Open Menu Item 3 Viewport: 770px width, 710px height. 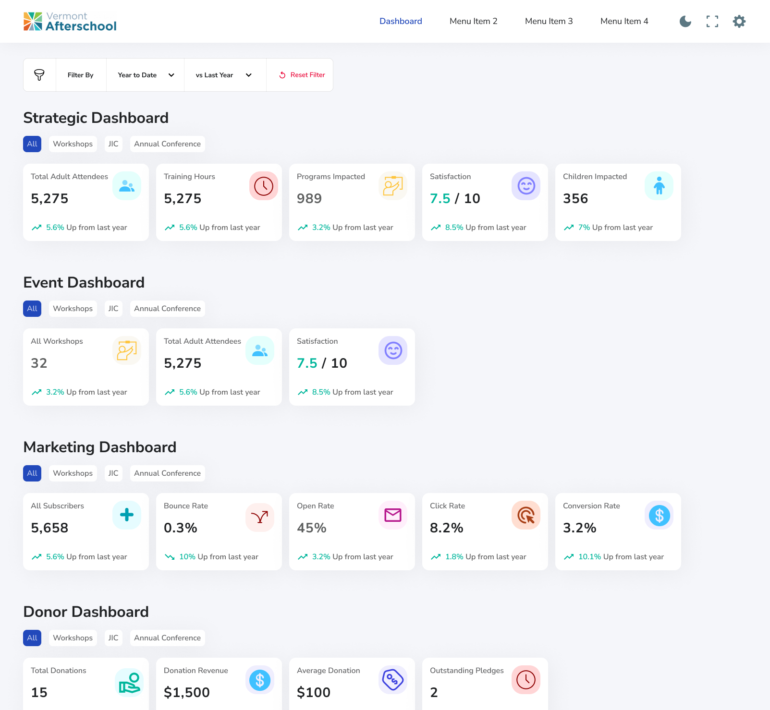(x=549, y=21)
